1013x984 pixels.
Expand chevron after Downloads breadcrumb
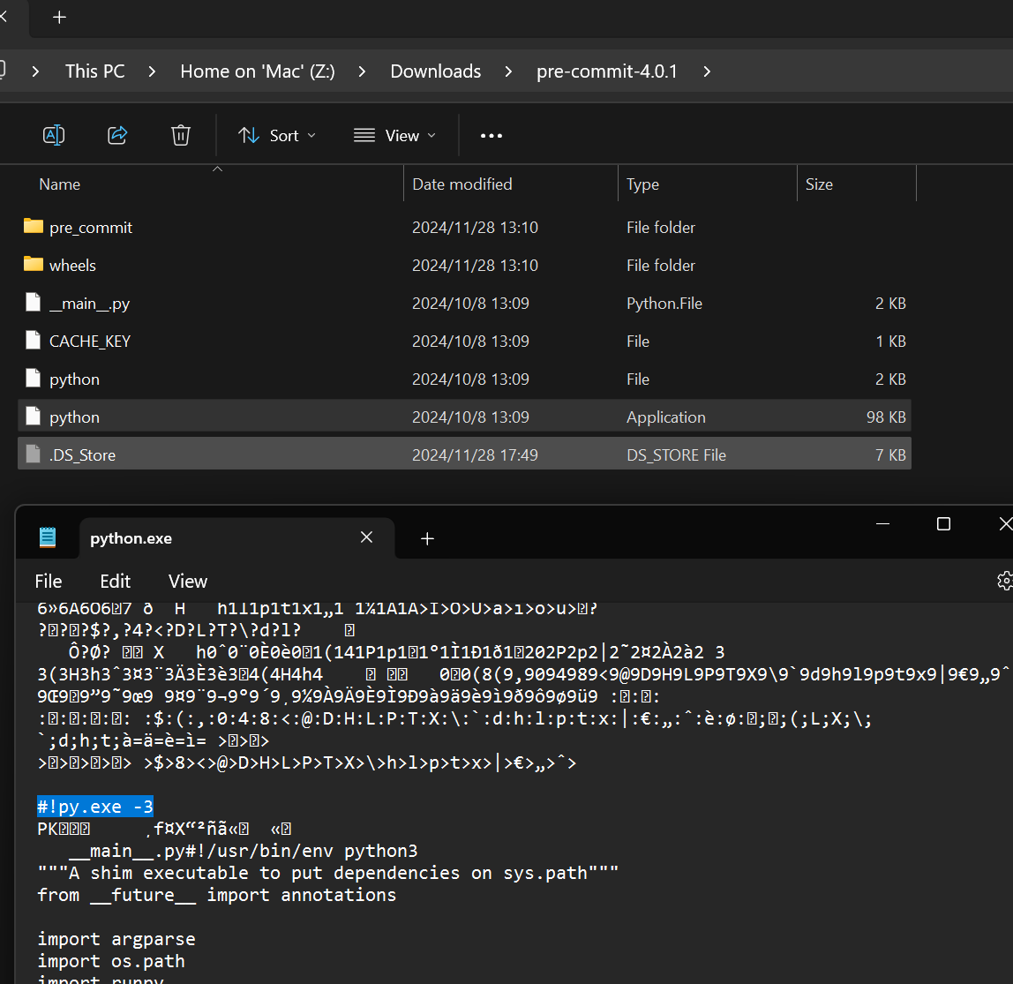pyautogui.click(x=508, y=71)
